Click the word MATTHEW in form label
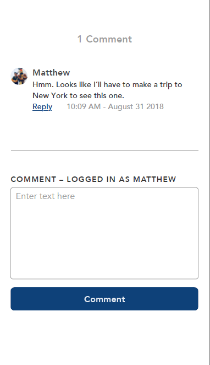Viewport: 210px width, 365px height. click(154, 179)
